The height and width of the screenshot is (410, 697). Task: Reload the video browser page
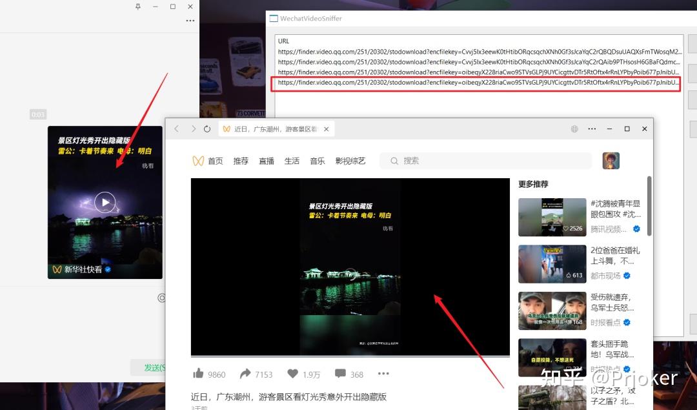point(207,129)
